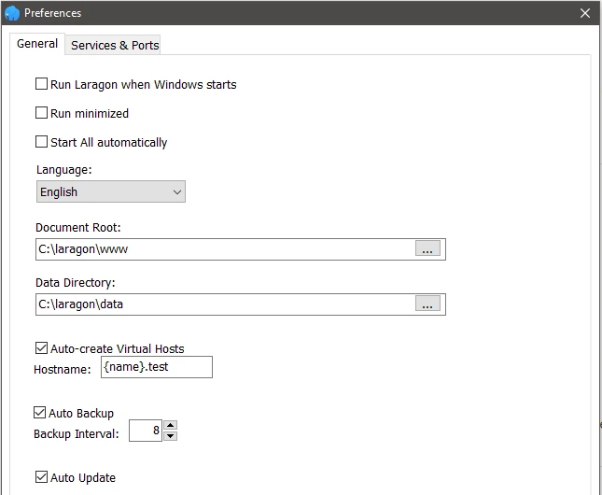Decrease Backup Interval with down arrow
The width and height of the screenshot is (602, 495).
[171, 436]
